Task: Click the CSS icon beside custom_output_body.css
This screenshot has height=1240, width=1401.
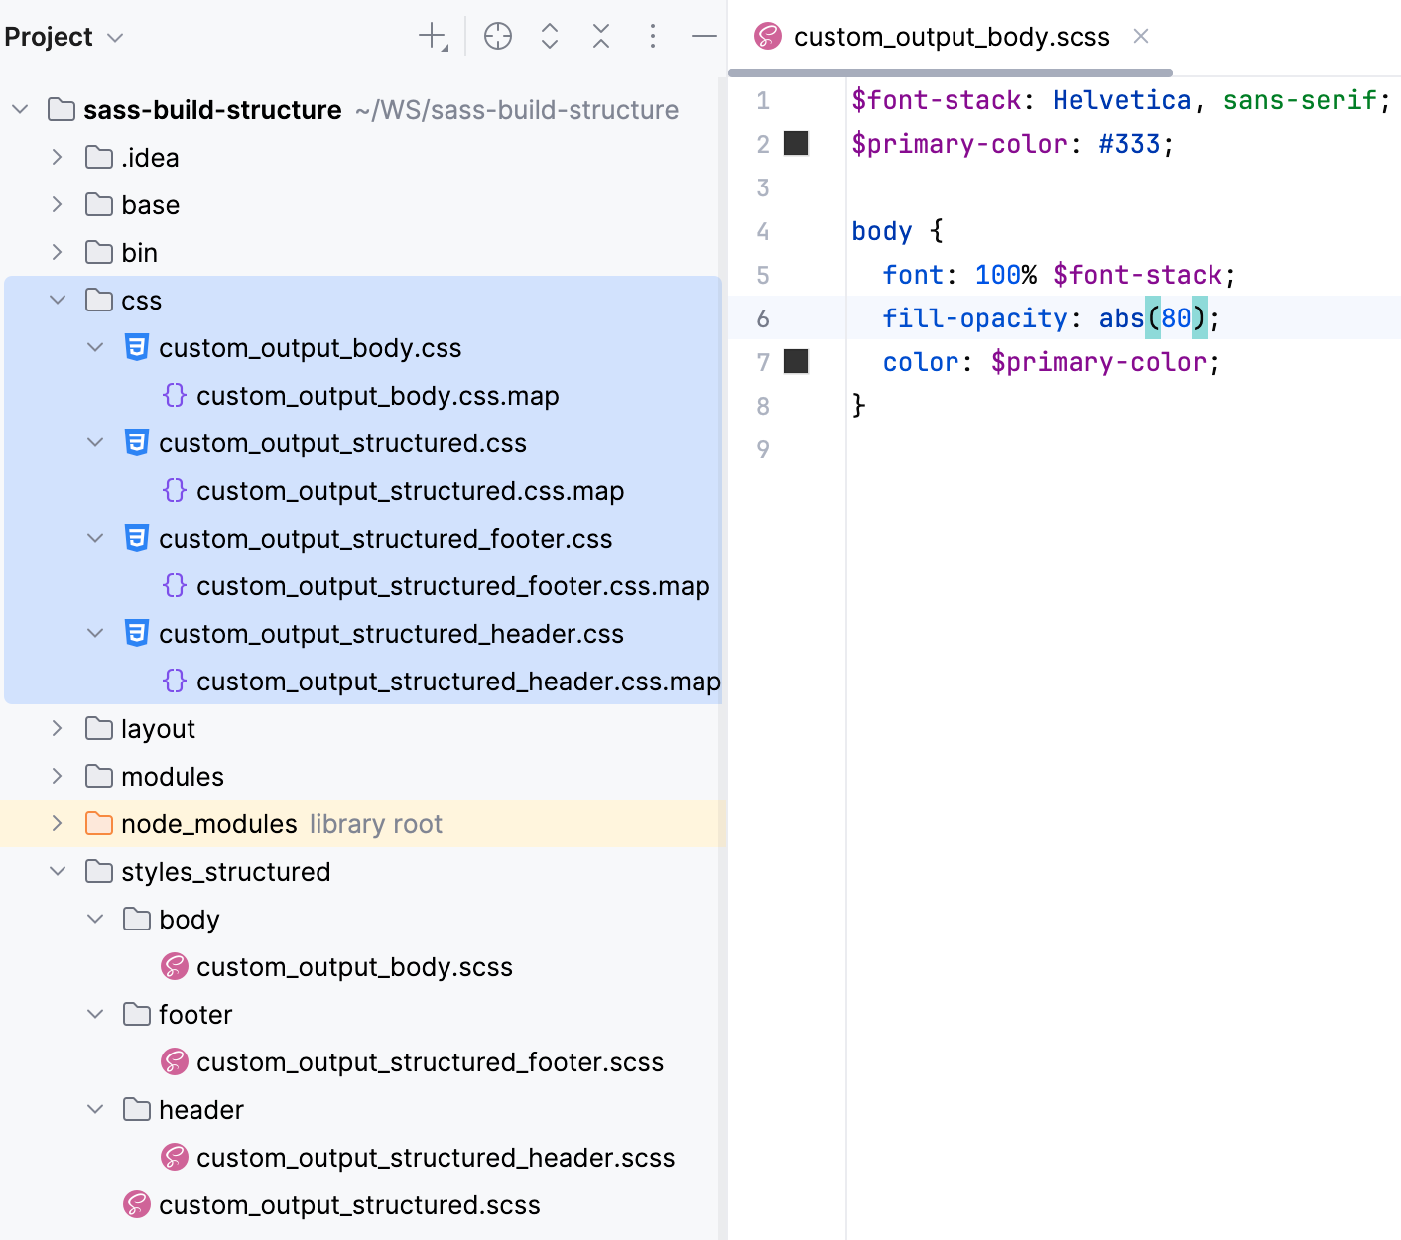Action: tap(136, 347)
